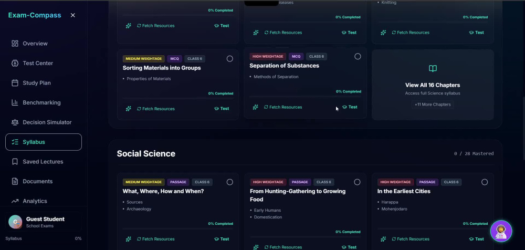The width and height of the screenshot is (525, 250).
Task: Click "Methods of Separation" topic
Action: point(276,77)
